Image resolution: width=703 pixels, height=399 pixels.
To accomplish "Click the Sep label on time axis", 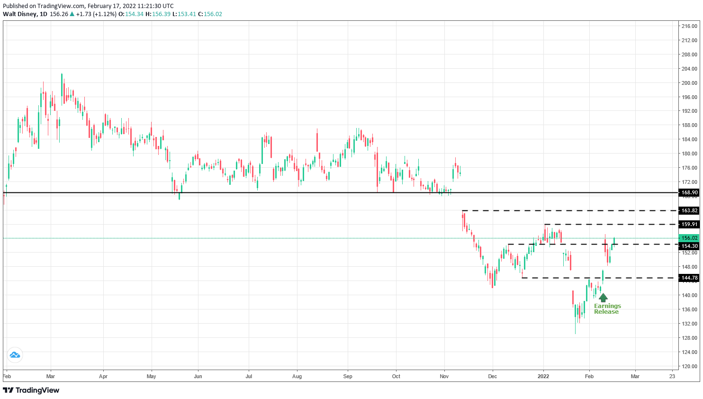I will (x=348, y=376).
